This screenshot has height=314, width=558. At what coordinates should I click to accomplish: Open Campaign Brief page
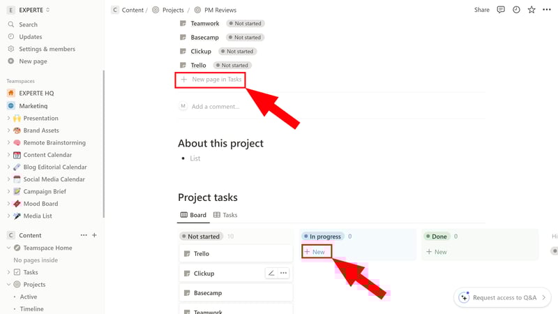pos(45,191)
